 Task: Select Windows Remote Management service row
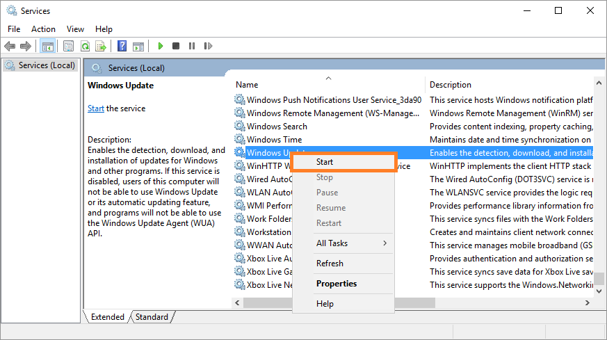point(333,113)
